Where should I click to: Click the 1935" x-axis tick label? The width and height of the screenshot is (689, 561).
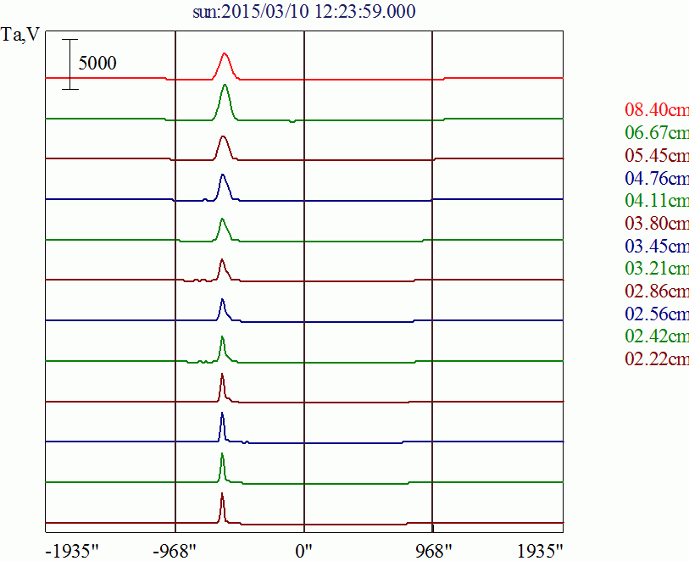tap(540, 551)
